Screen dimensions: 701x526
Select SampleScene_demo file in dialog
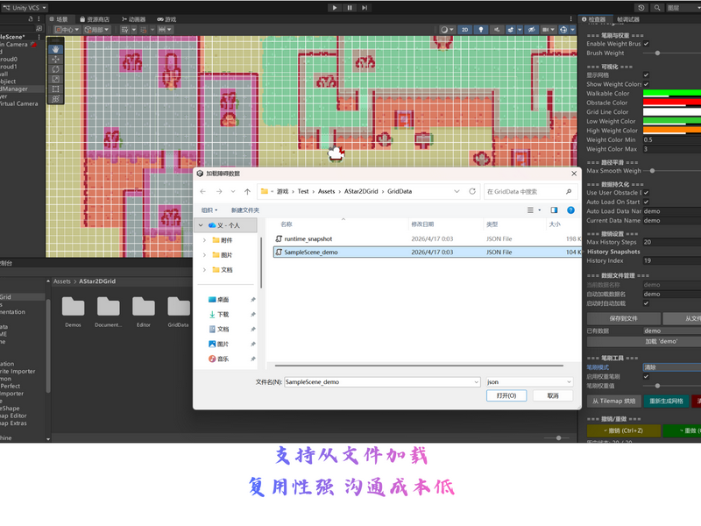(x=427, y=252)
